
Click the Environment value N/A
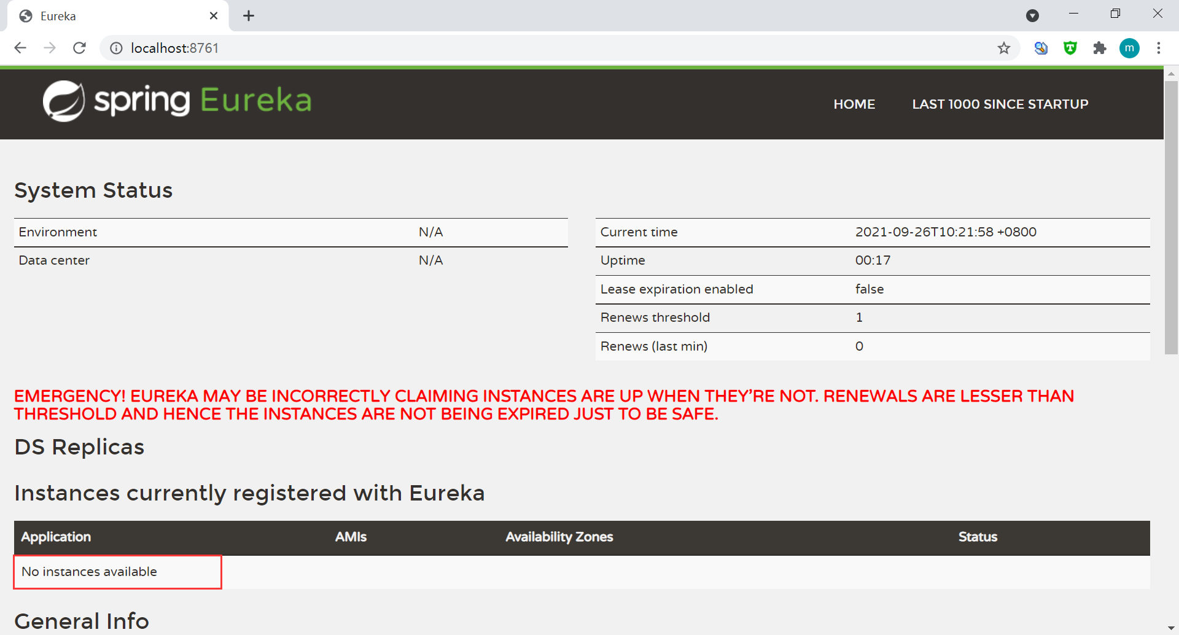(x=430, y=232)
